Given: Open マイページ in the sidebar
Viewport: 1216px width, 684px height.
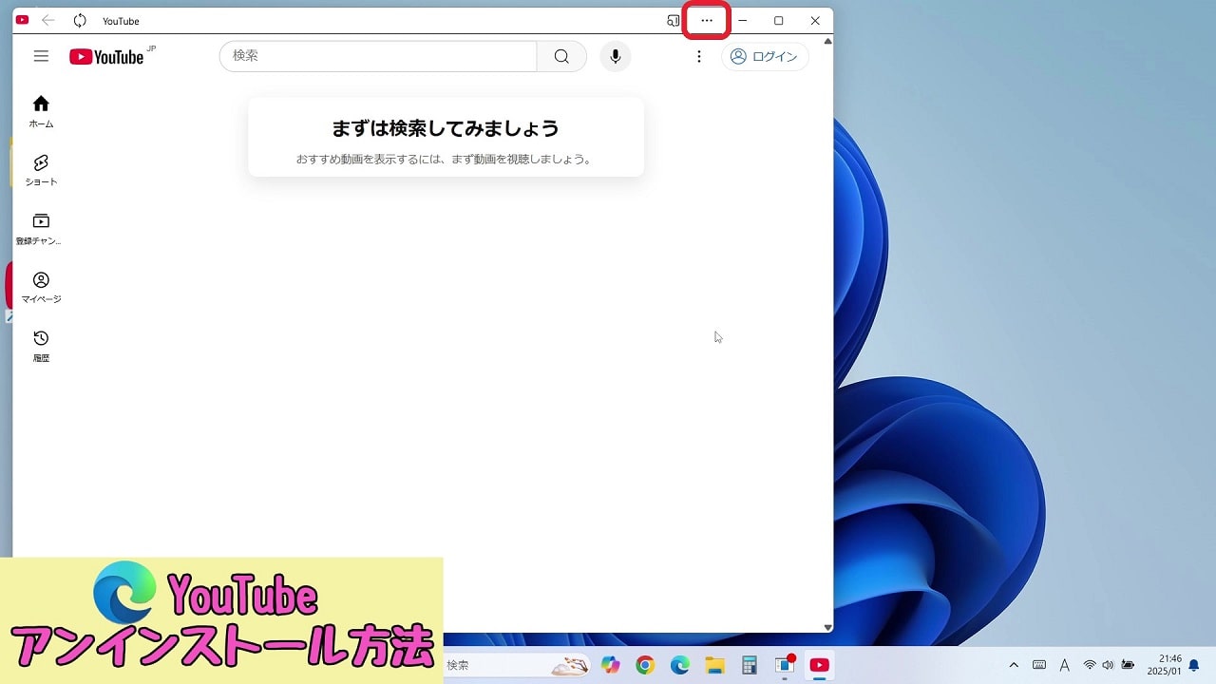Looking at the screenshot, I should click(41, 287).
